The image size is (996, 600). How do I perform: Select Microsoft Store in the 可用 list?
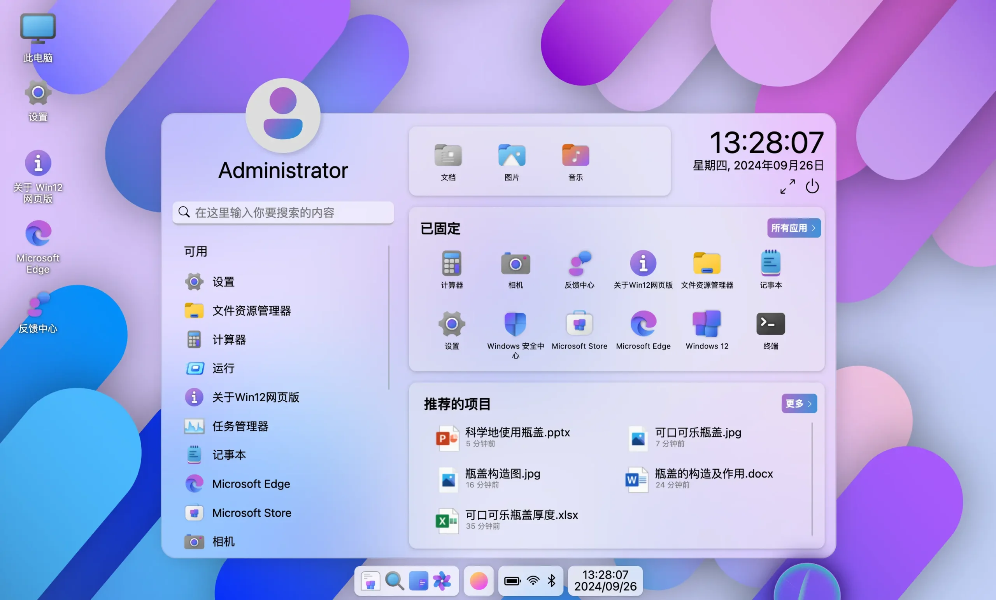[283, 513]
